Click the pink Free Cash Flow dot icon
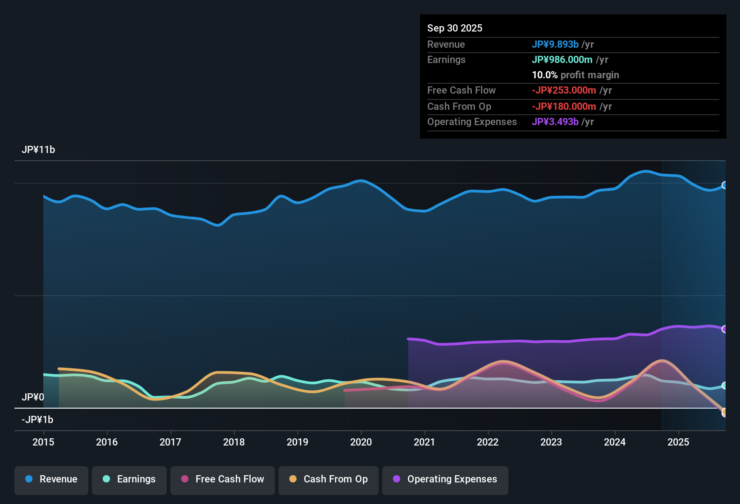Viewport: 740px width, 504px height. pos(184,479)
